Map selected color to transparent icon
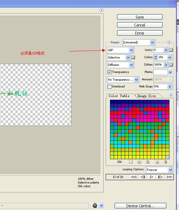Viewport: 179px width, 210px height. (131, 162)
